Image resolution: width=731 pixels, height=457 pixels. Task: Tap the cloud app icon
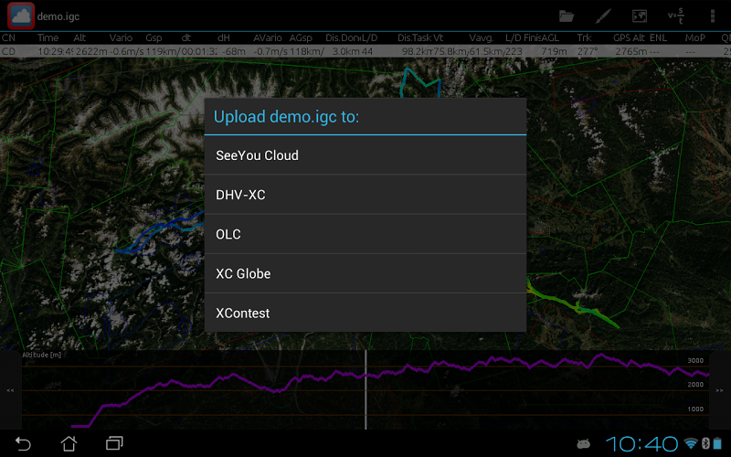click(x=21, y=16)
